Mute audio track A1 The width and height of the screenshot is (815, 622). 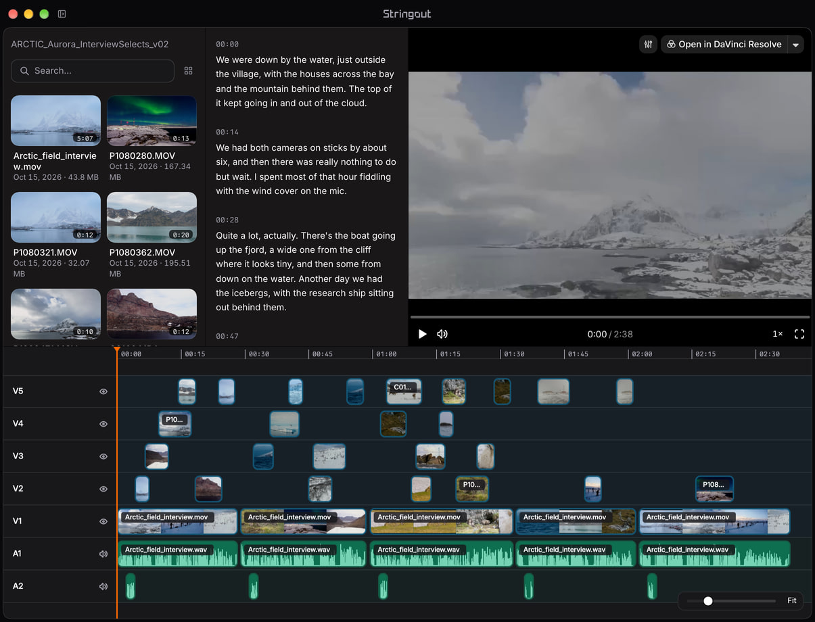[103, 554]
